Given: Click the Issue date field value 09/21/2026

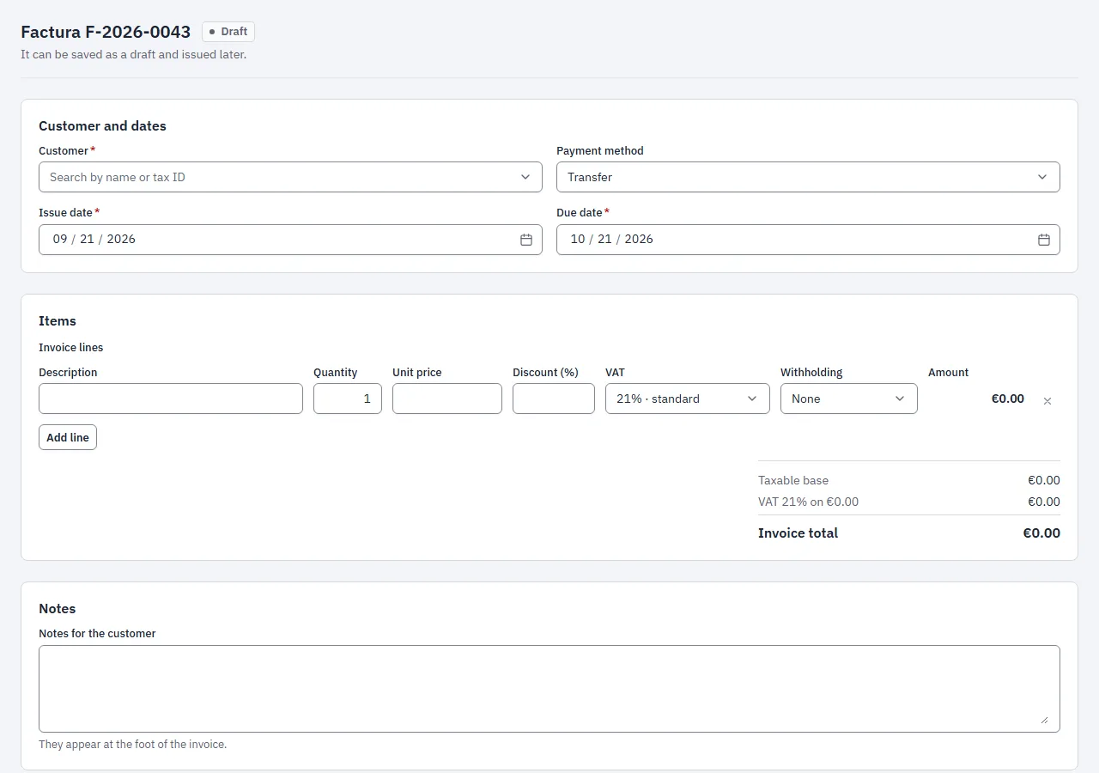Looking at the screenshot, I should coord(94,240).
